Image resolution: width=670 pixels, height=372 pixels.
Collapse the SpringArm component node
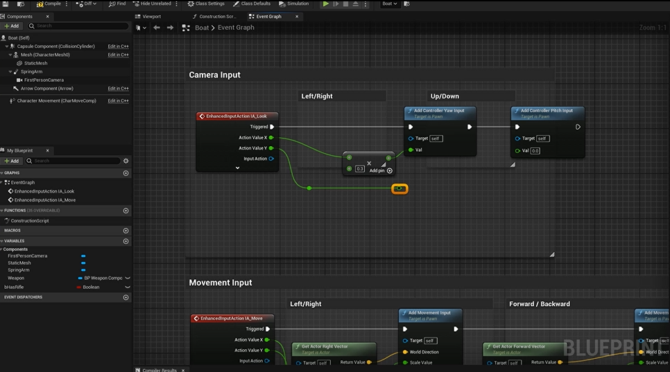click(x=10, y=71)
